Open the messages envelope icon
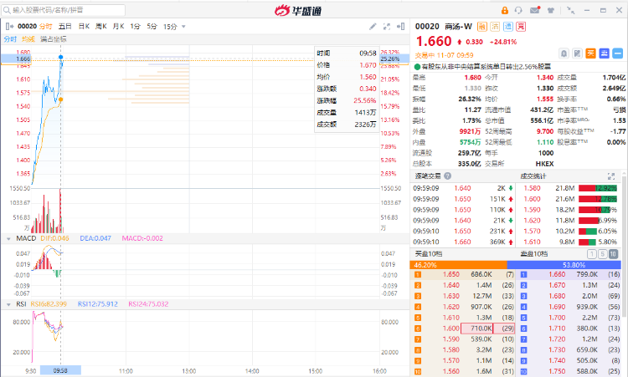Viewport: 628px width, 377px height. coord(533,10)
